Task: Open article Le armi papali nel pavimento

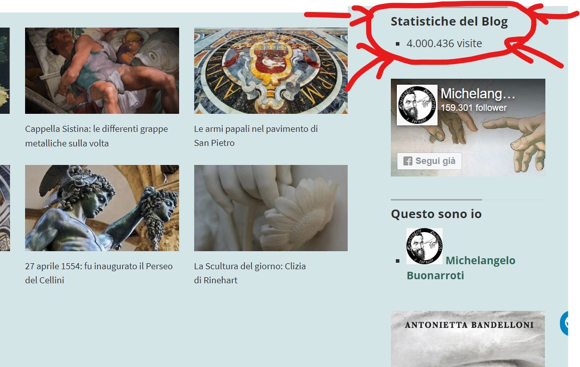Action: [256, 136]
